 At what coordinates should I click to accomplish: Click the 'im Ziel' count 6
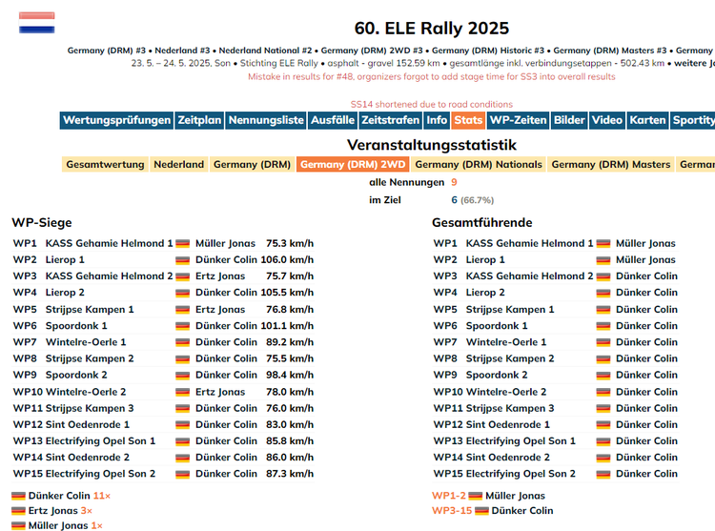(x=454, y=200)
